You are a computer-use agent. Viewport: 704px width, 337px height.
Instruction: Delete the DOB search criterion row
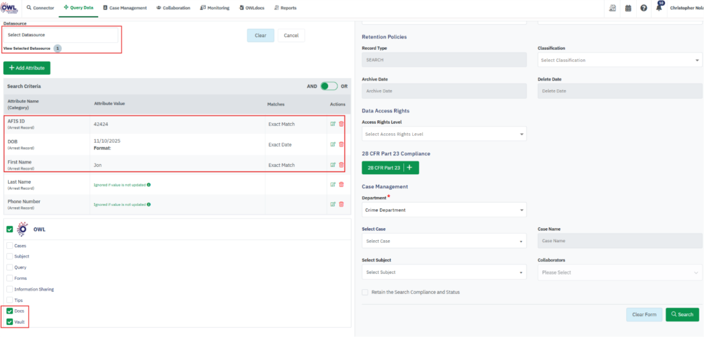(x=341, y=144)
